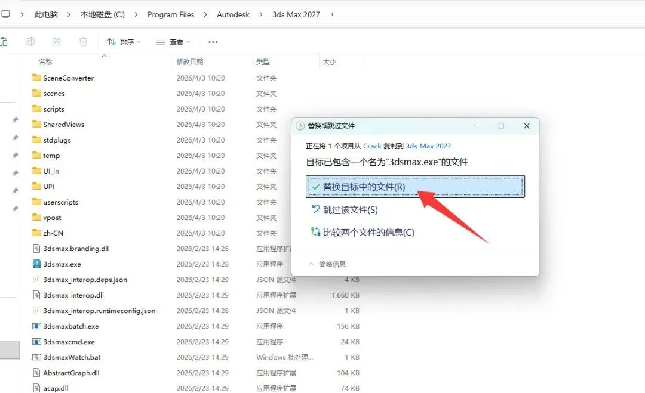Collapse the 简略信息 details section
Viewport: 645px width, 393px height.
coord(327,264)
